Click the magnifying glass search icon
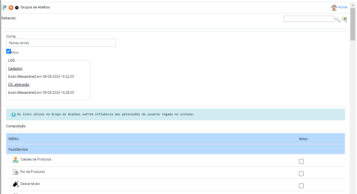 pos(337,19)
